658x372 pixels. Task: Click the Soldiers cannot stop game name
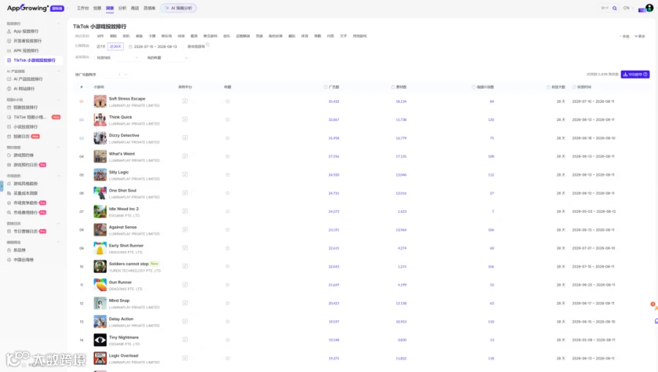coord(129,264)
